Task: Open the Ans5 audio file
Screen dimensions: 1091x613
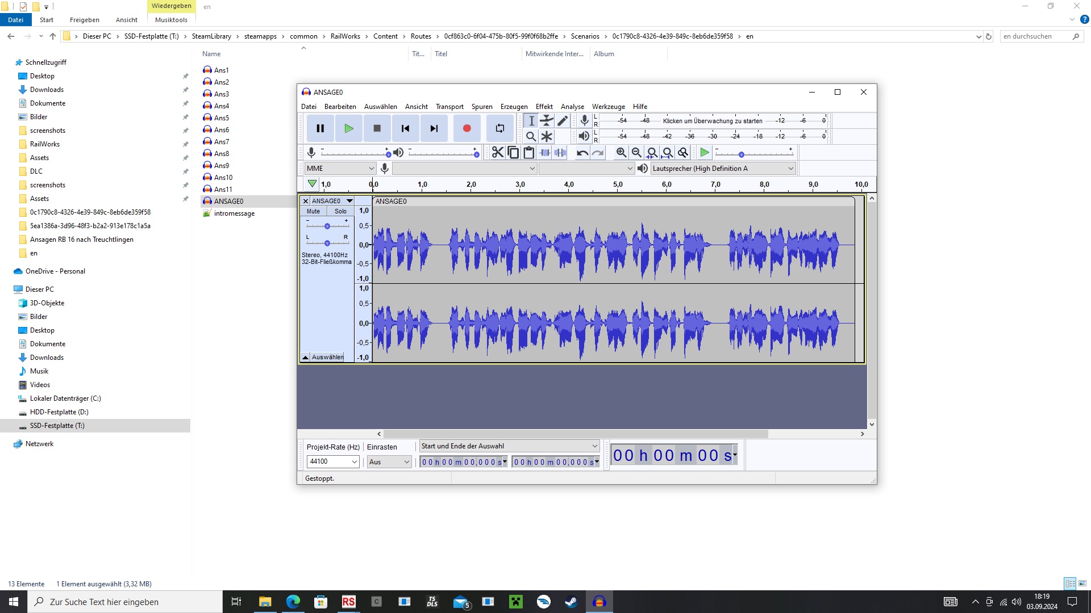Action: 221,118
